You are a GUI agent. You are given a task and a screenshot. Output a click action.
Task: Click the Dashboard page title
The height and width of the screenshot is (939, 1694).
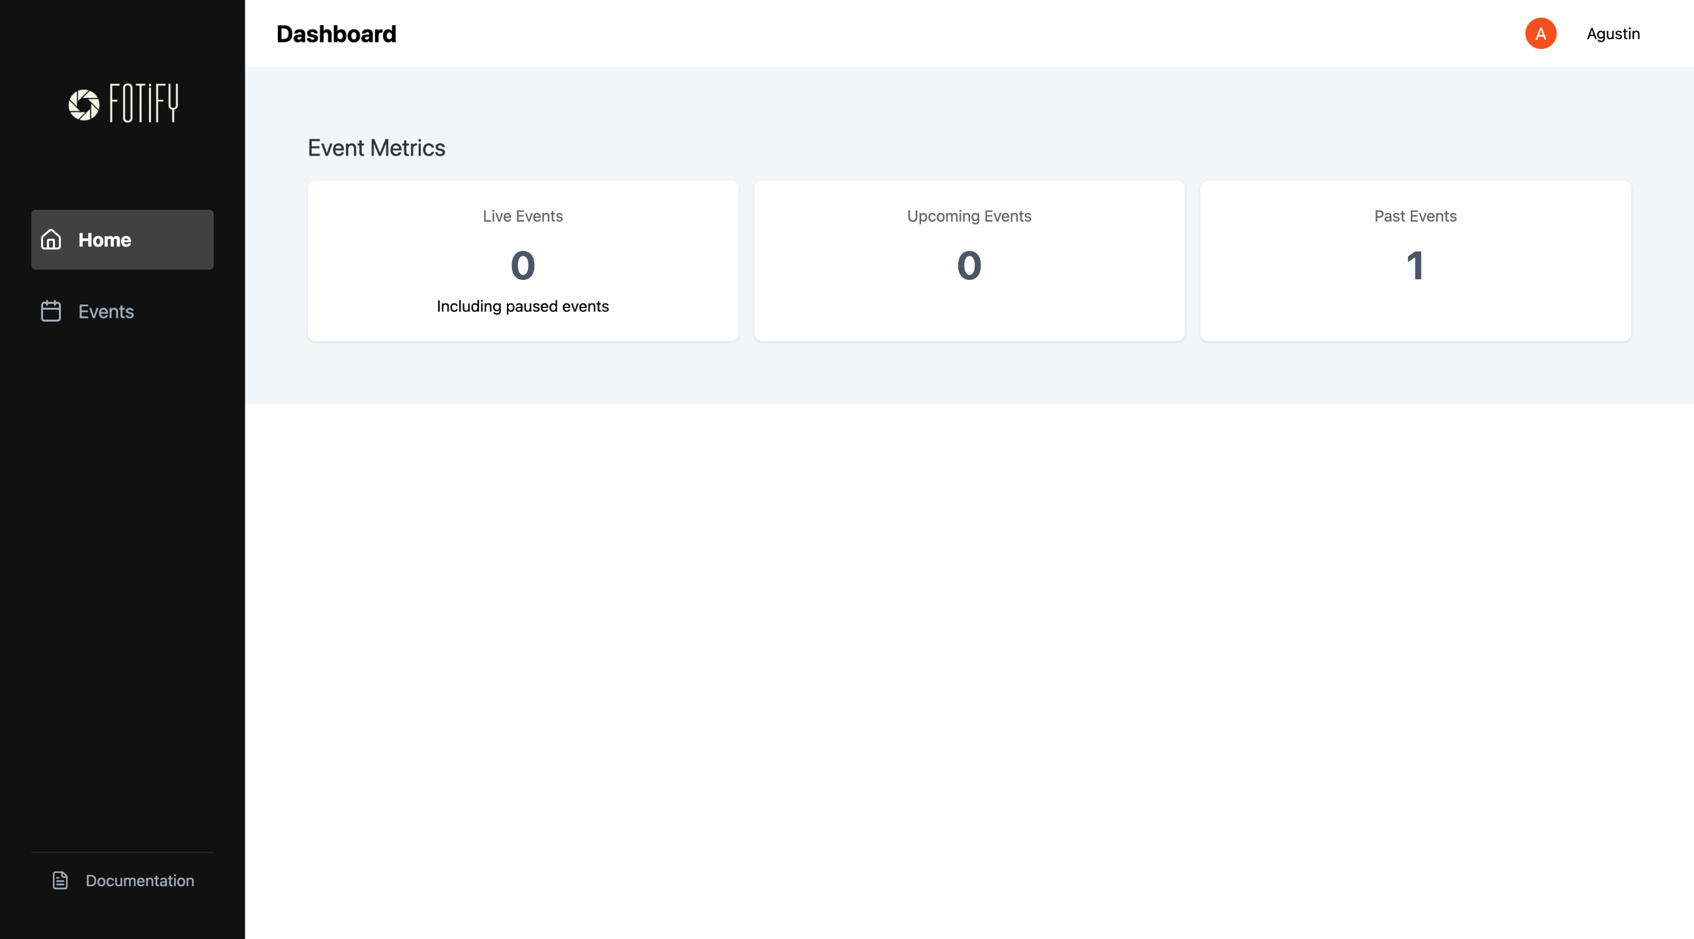click(x=336, y=34)
